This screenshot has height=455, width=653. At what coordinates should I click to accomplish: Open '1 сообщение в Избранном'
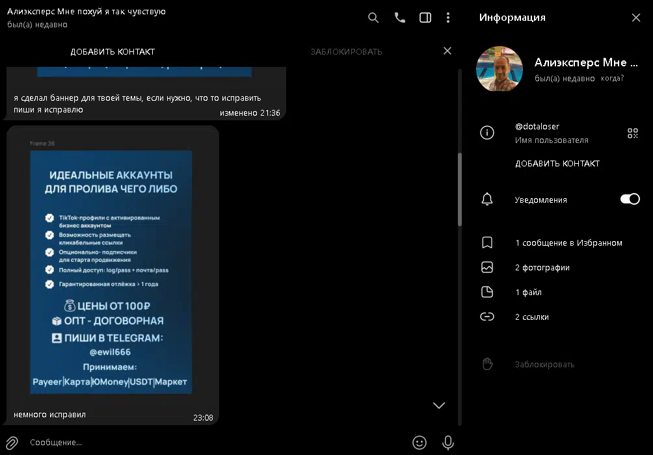[x=568, y=242]
